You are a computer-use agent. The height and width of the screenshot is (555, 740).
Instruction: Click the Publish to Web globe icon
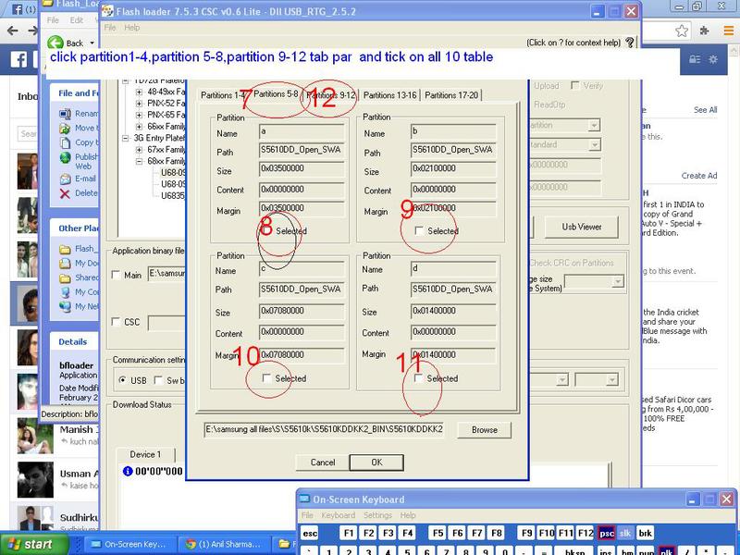click(65, 157)
